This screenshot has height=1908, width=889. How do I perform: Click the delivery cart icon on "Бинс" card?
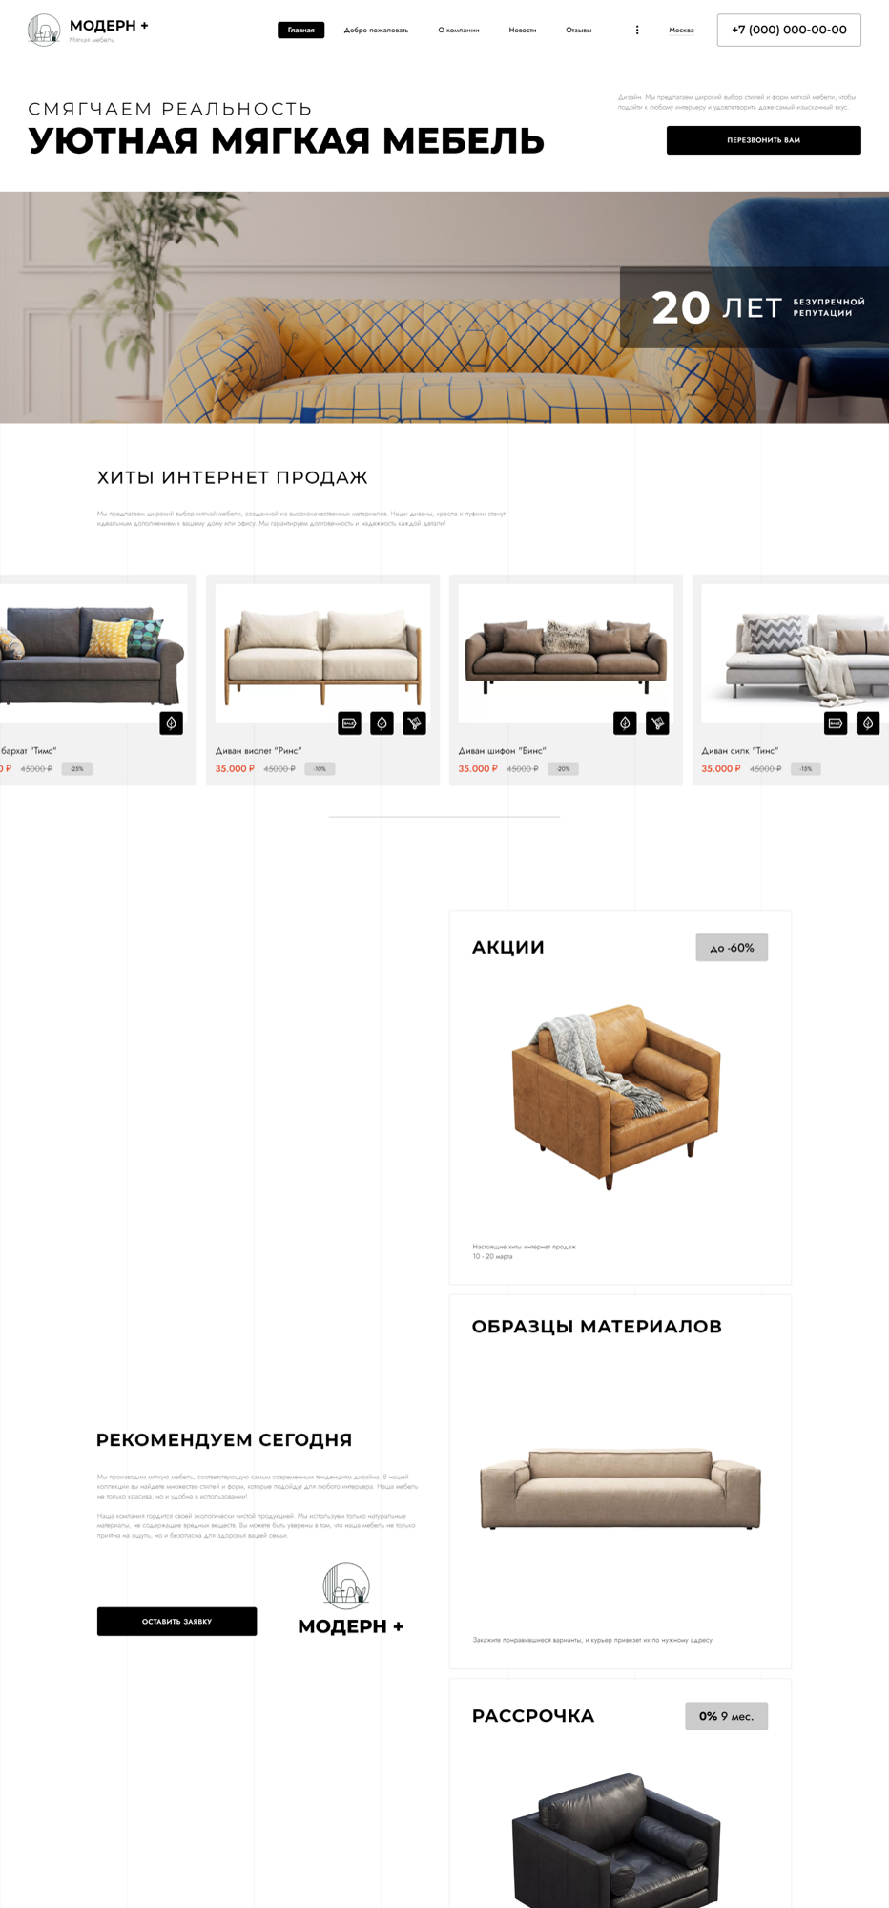(657, 723)
